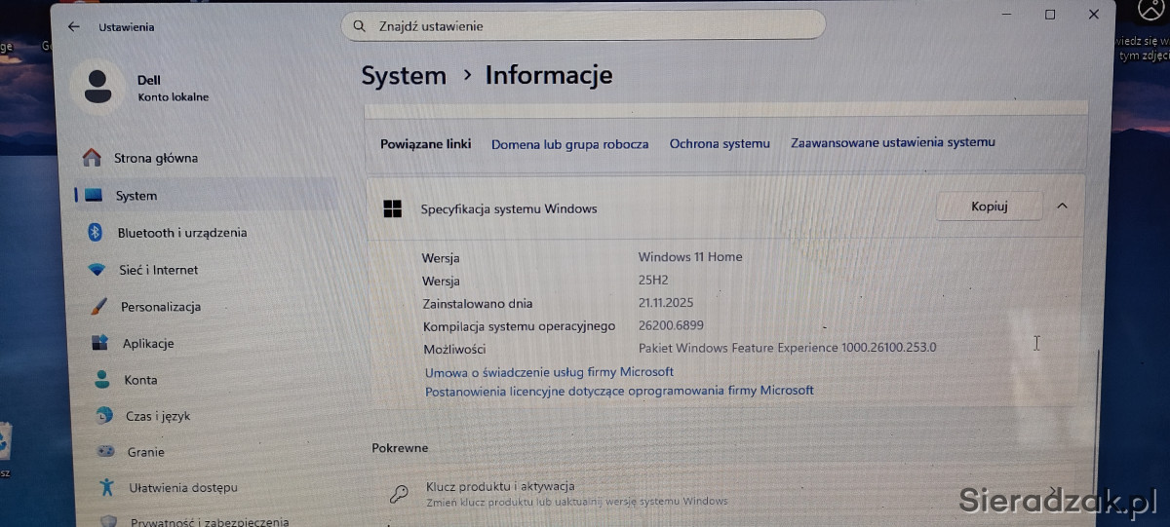Click System in the breadcrumb
This screenshot has height=527, width=1170.
click(x=404, y=76)
